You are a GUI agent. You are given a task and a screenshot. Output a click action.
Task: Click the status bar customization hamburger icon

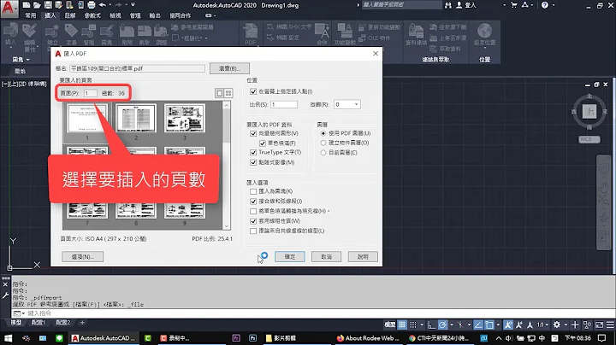click(x=610, y=325)
